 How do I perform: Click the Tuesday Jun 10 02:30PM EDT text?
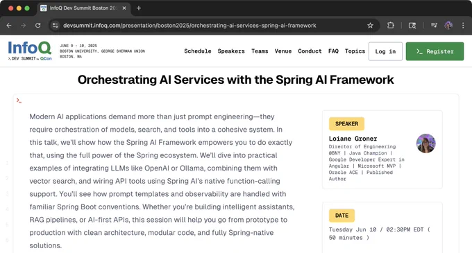click(380, 234)
